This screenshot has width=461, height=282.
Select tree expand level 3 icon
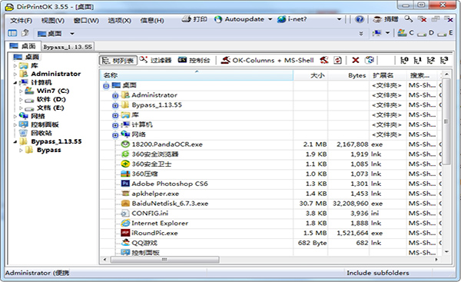click(444, 60)
